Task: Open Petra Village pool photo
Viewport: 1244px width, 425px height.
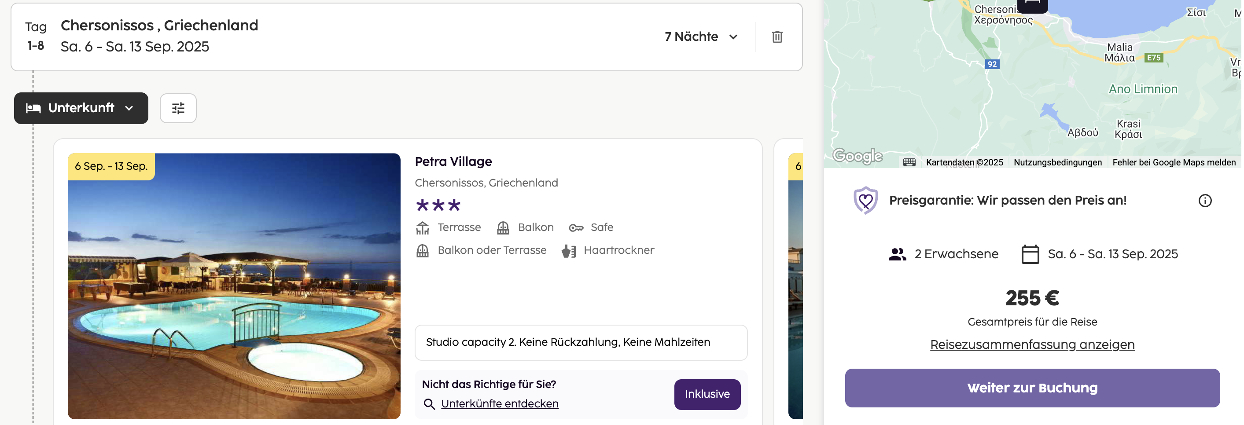Action: [x=234, y=286]
